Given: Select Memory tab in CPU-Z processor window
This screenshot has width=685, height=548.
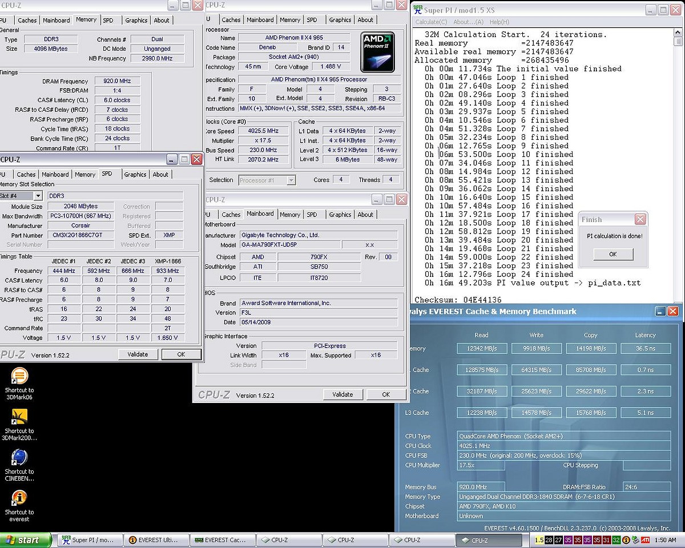Looking at the screenshot, I should [290, 20].
